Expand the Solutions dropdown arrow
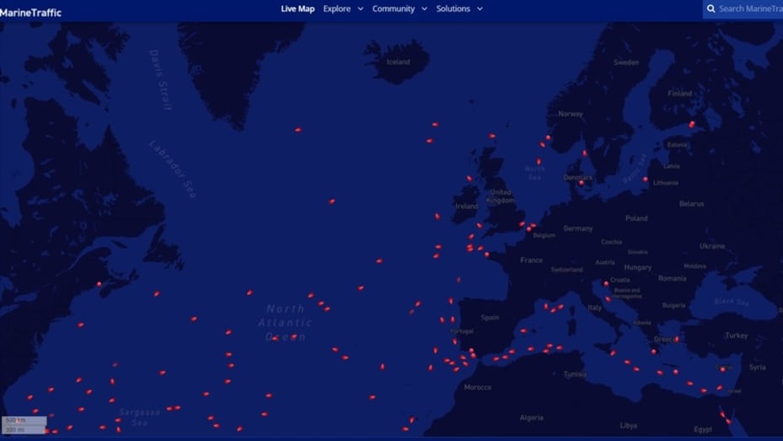The height and width of the screenshot is (441, 783). pos(480,9)
